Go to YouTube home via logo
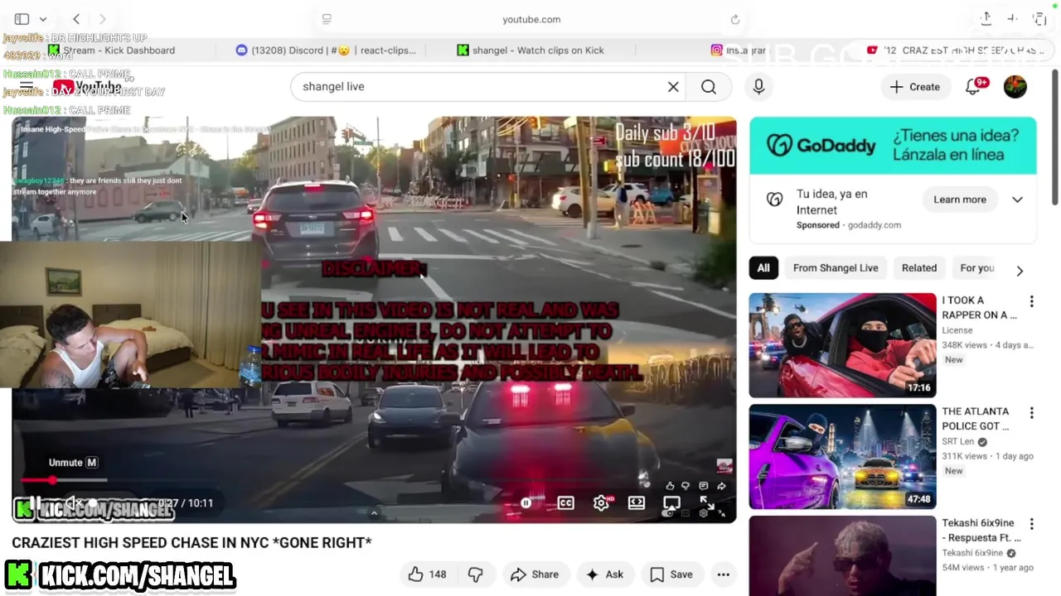This screenshot has height=596, width=1061. 87,86
